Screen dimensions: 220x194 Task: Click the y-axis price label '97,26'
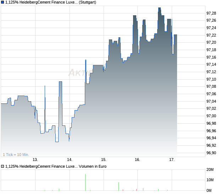(211, 21)
